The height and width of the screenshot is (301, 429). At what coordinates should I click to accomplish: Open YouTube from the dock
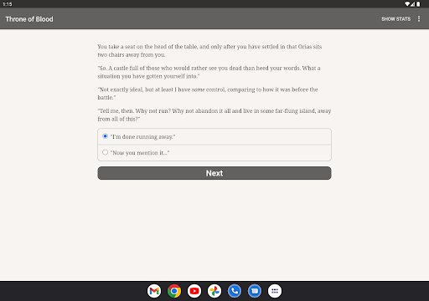194,291
